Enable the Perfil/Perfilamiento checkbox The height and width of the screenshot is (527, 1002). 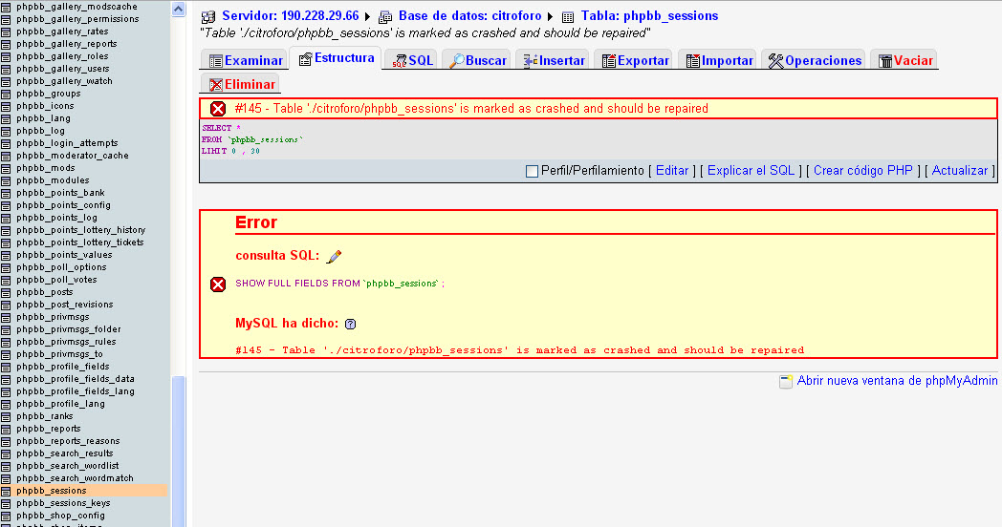coord(532,171)
